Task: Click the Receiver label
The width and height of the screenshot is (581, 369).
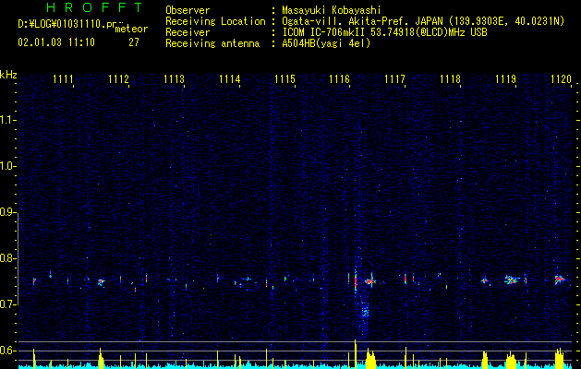Action: (x=188, y=32)
